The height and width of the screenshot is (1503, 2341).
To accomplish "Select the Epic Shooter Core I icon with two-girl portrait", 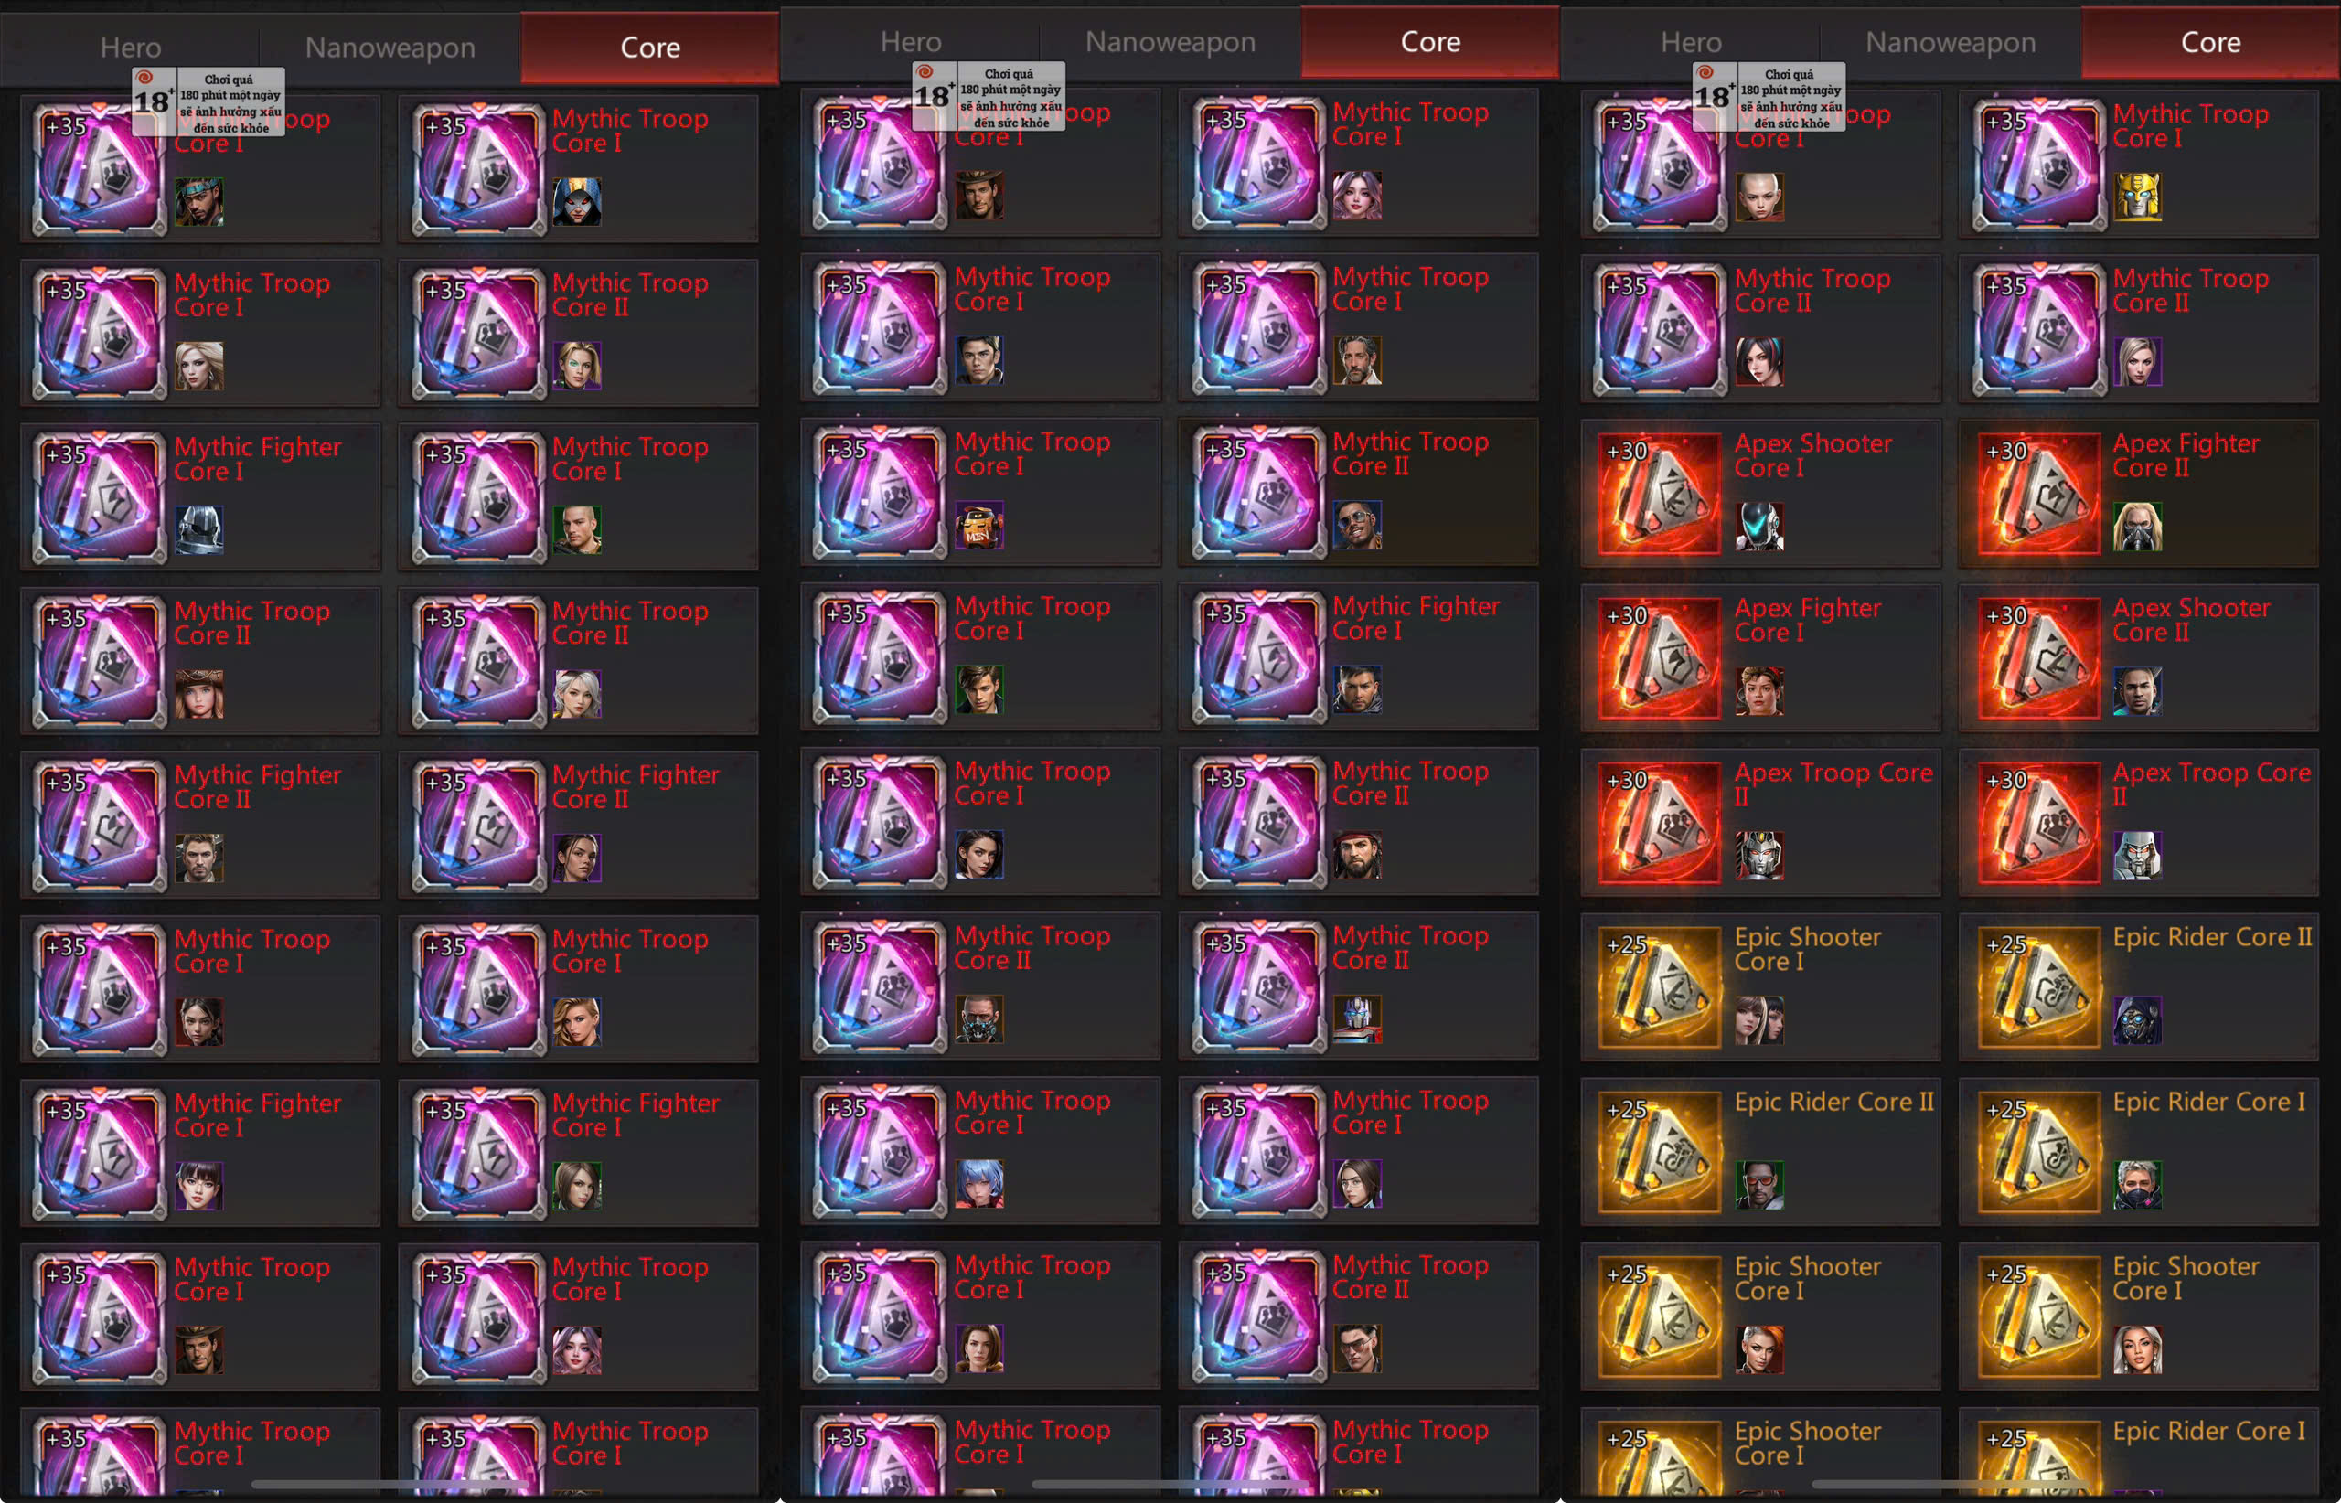I will (1660, 988).
